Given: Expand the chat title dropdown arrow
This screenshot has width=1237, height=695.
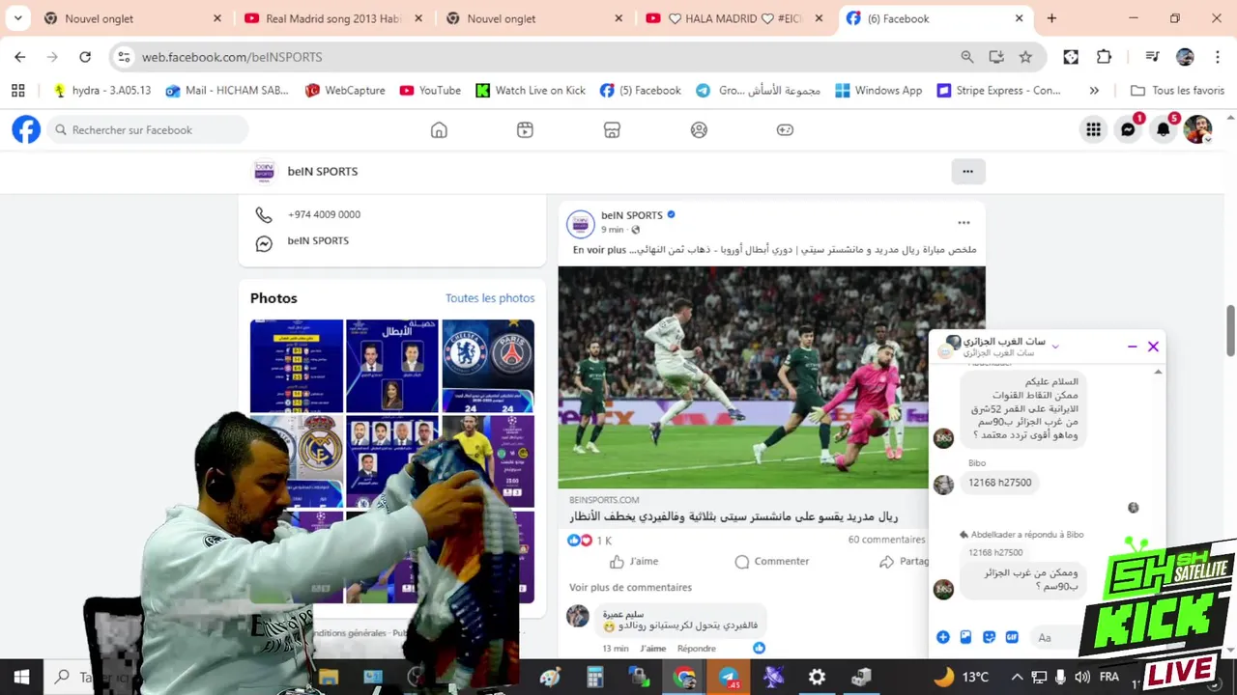Looking at the screenshot, I should click(x=1055, y=346).
